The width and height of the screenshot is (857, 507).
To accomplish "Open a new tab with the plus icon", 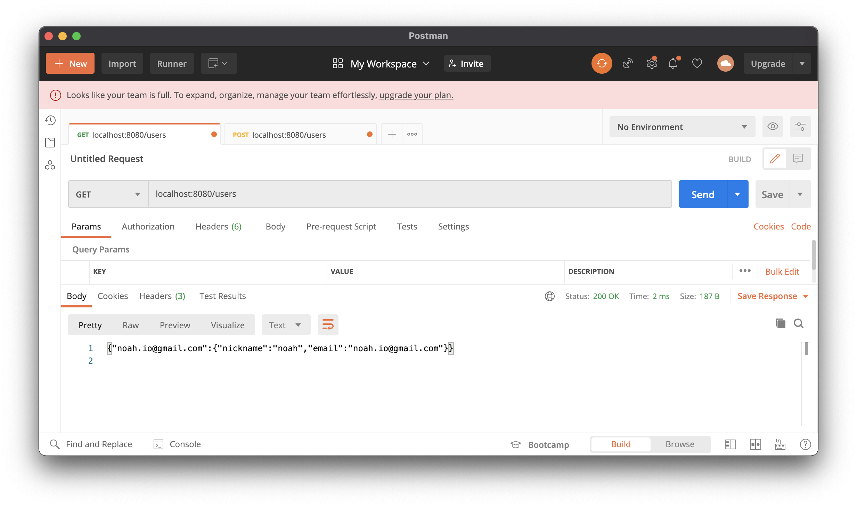I will point(392,134).
